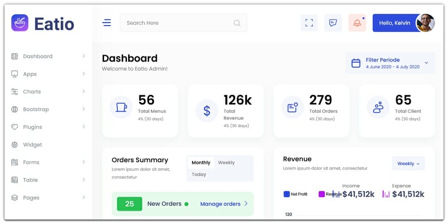The width and height of the screenshot is (448, 224).
Task: Expand the Plugins menu chevron
Action: click(84, 127)
